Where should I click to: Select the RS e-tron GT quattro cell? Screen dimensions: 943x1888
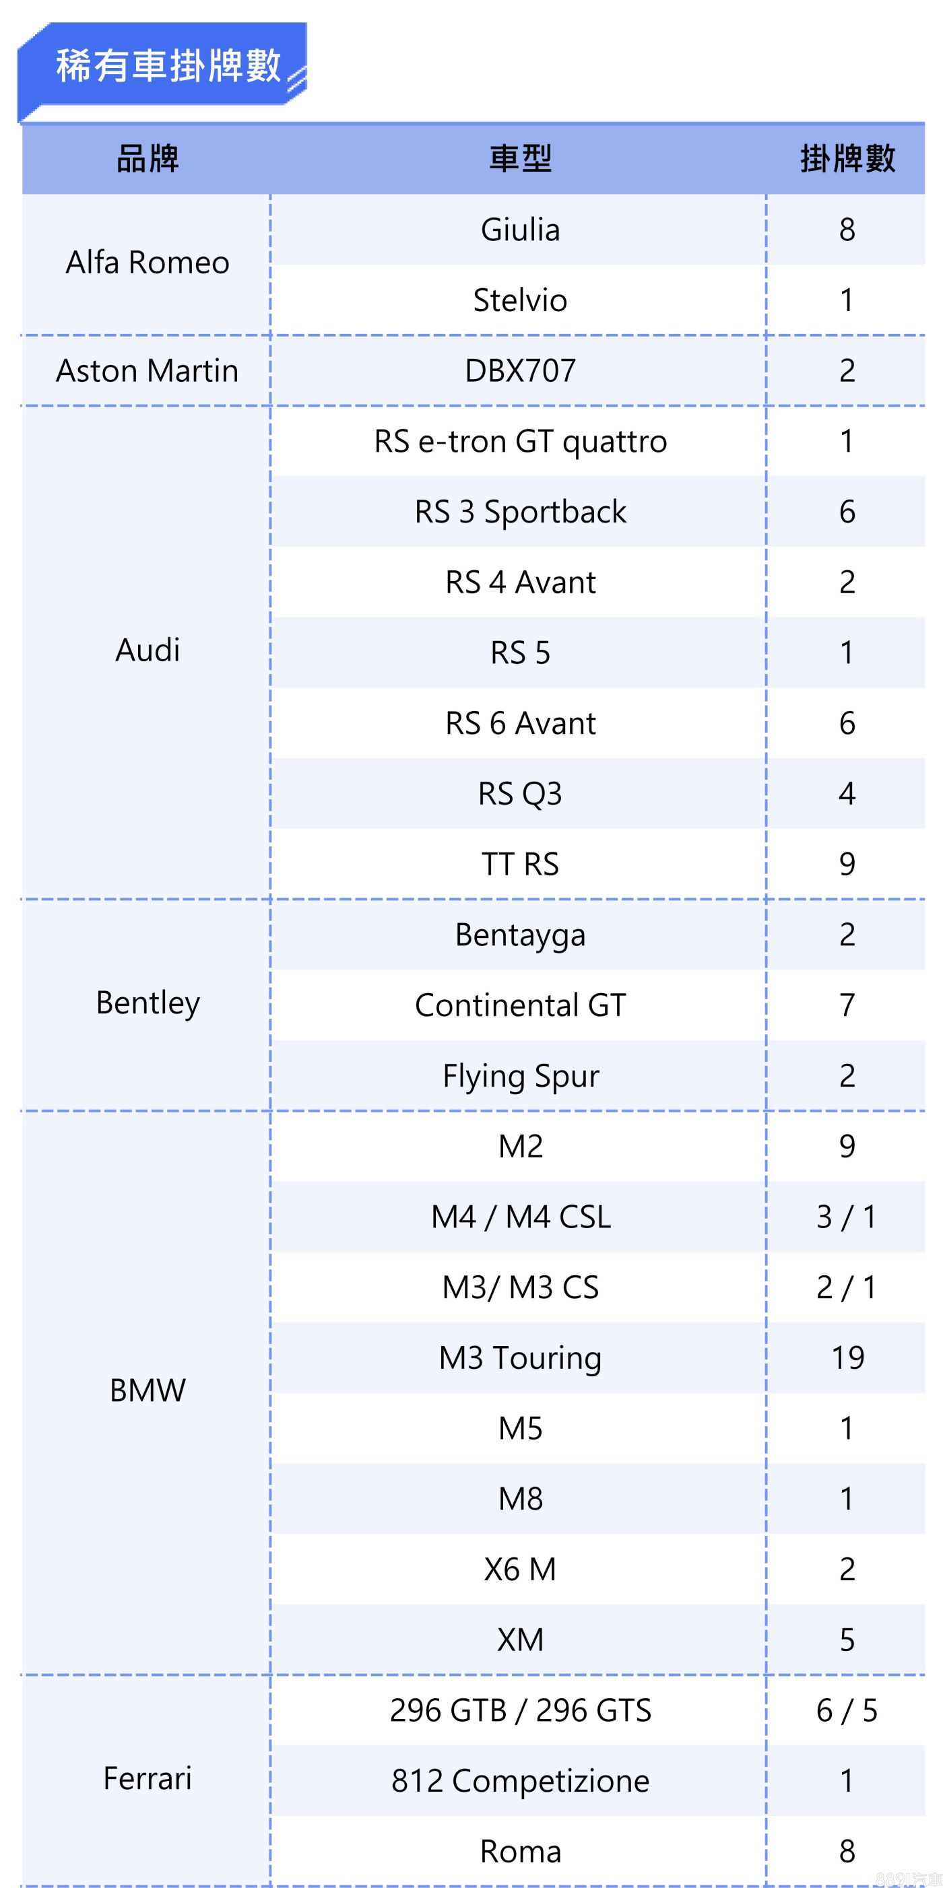coord(520,441)
